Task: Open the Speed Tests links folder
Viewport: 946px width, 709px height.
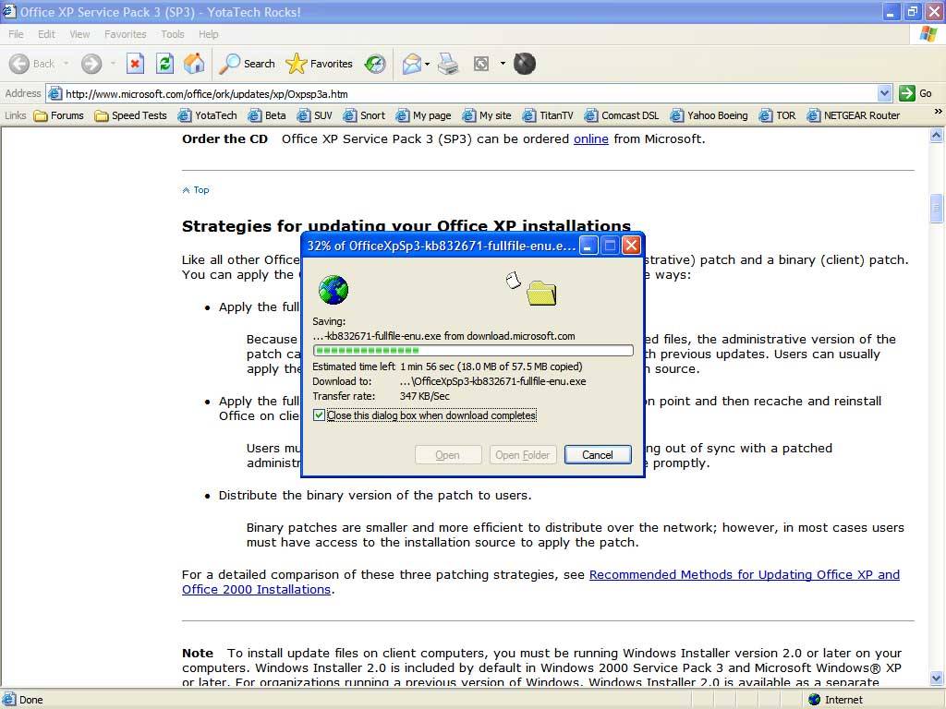Action: pyautogui.click(x=130, y=115)
